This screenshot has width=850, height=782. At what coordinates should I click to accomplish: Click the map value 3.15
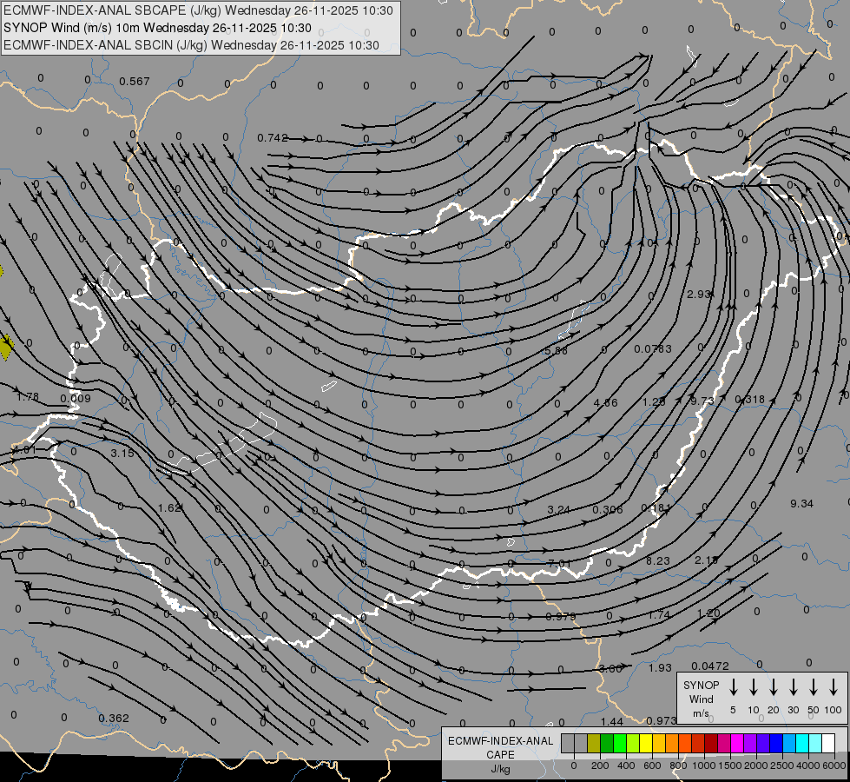tap(122, 453)
